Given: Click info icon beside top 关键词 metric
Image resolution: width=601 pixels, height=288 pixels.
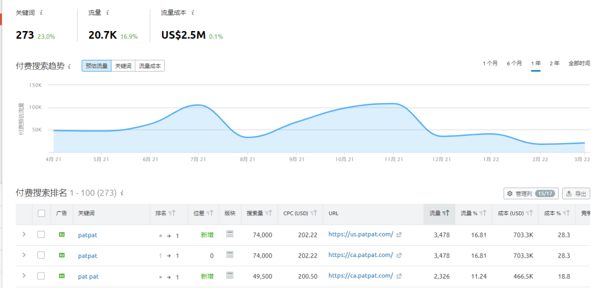Looking at the screenshot, I should click(42, 12).
